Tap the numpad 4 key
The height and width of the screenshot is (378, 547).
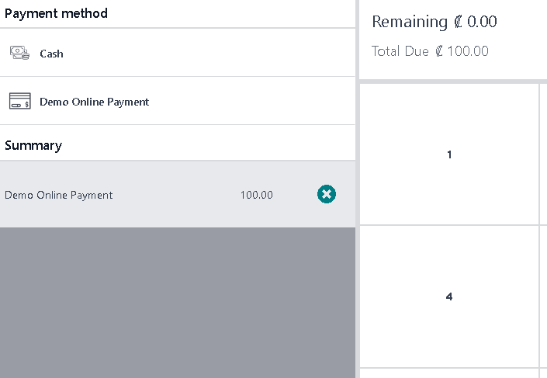point(449,297)
